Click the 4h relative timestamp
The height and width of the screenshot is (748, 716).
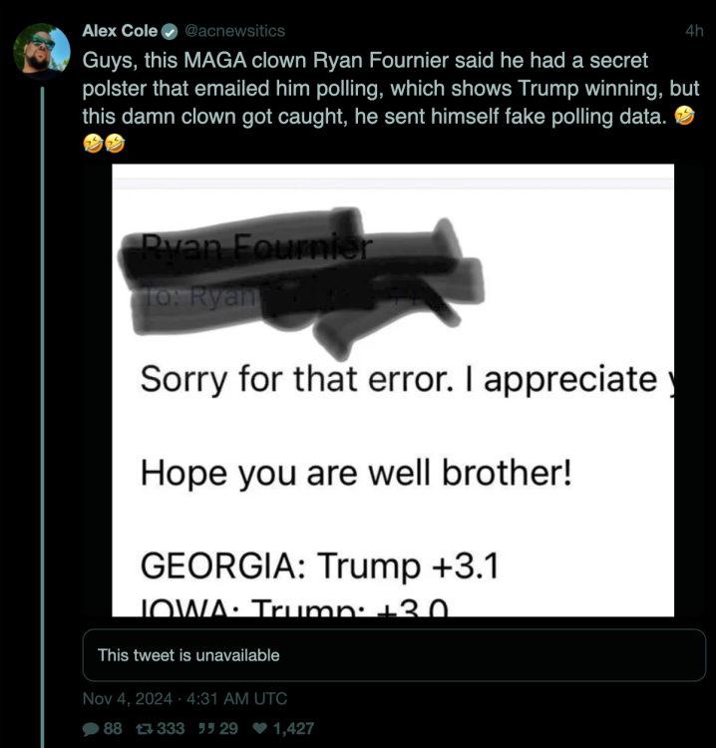pyautogui.click(x=694, y=31)
